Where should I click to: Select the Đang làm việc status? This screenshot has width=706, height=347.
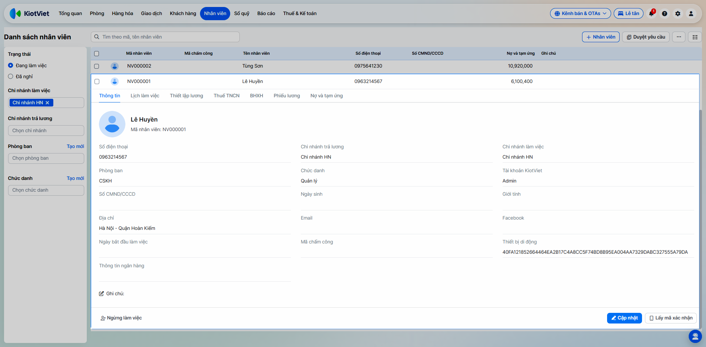pos(11,65)
